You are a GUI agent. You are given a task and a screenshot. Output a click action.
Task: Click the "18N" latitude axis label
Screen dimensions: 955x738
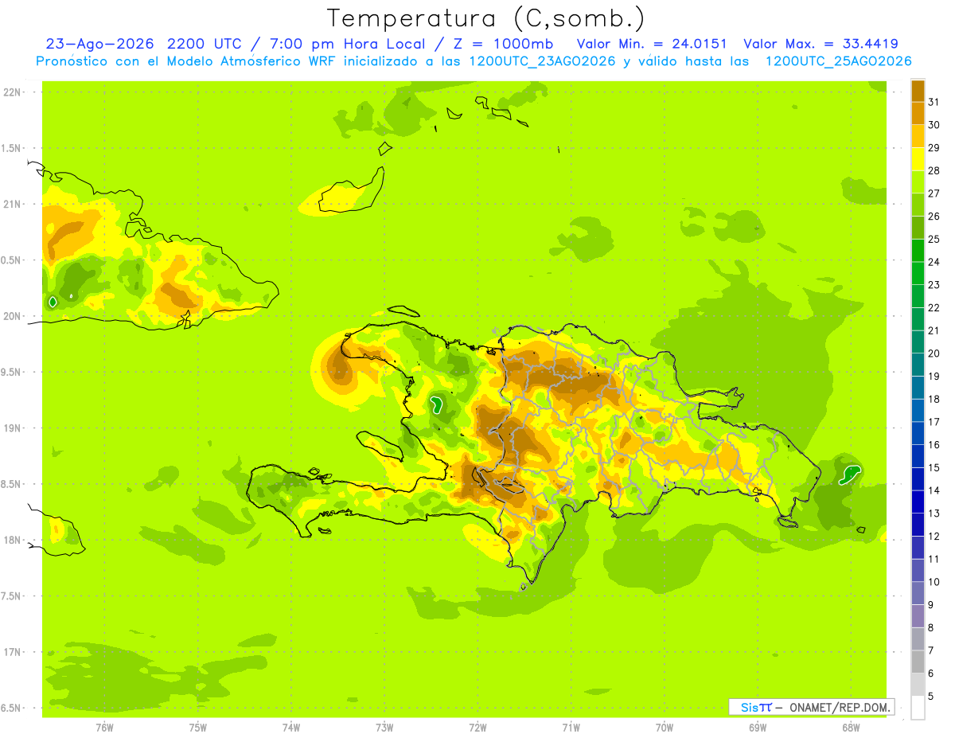click(14, 541)
